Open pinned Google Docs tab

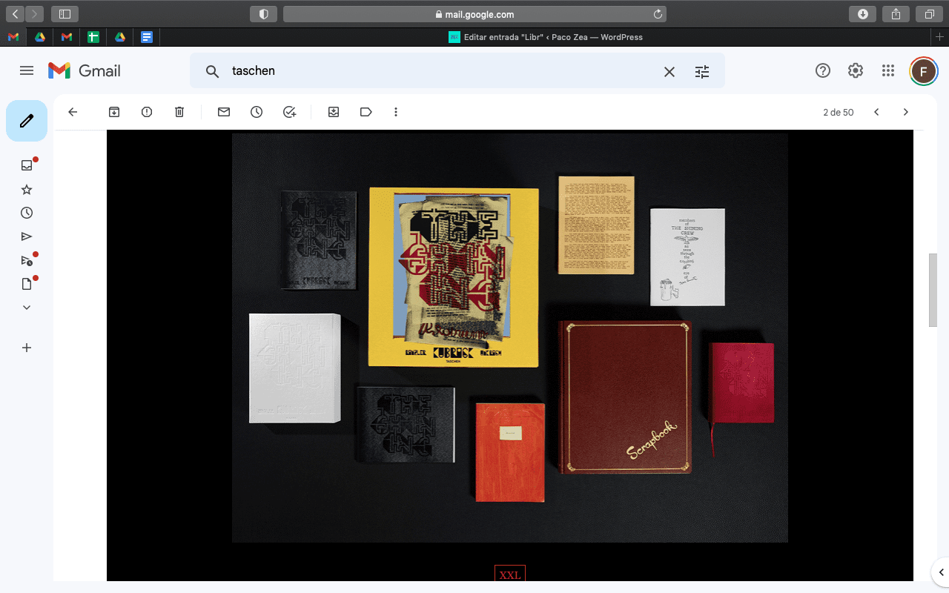(147, 37)
